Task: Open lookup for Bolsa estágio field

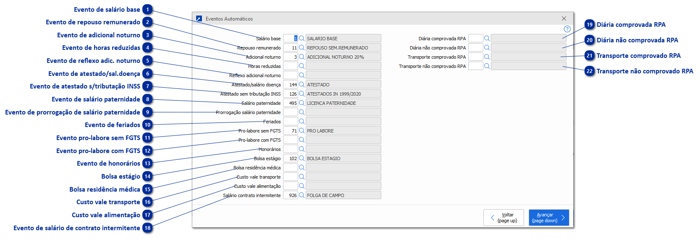Action: coord(301,158)
